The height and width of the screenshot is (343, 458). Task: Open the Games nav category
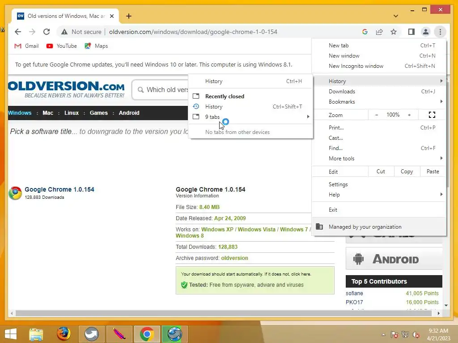[99, 113]
